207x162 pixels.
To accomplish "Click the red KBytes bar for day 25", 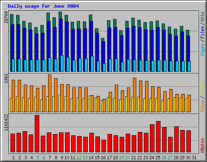I will [x=158, y=137].
